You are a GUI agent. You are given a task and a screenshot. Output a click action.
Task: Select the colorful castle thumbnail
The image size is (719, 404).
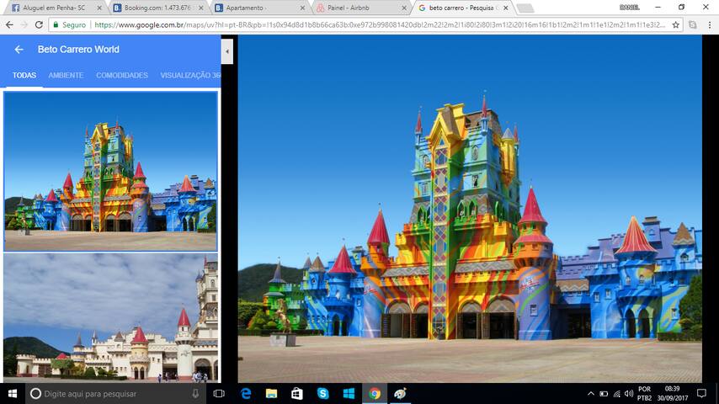click(110, 172)
